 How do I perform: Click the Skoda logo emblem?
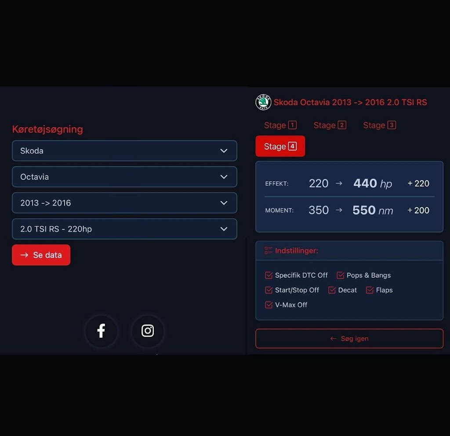coord(263,102)
